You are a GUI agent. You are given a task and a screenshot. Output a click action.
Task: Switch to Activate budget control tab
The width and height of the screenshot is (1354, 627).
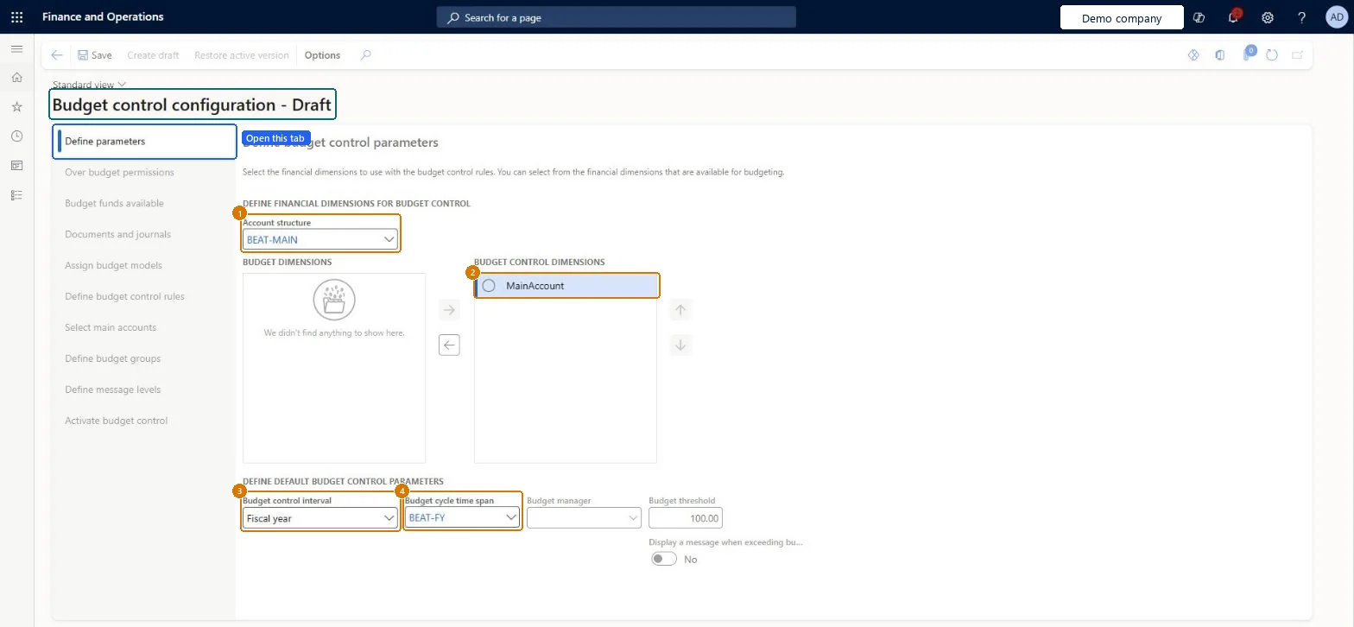click(x=116, y=421)
